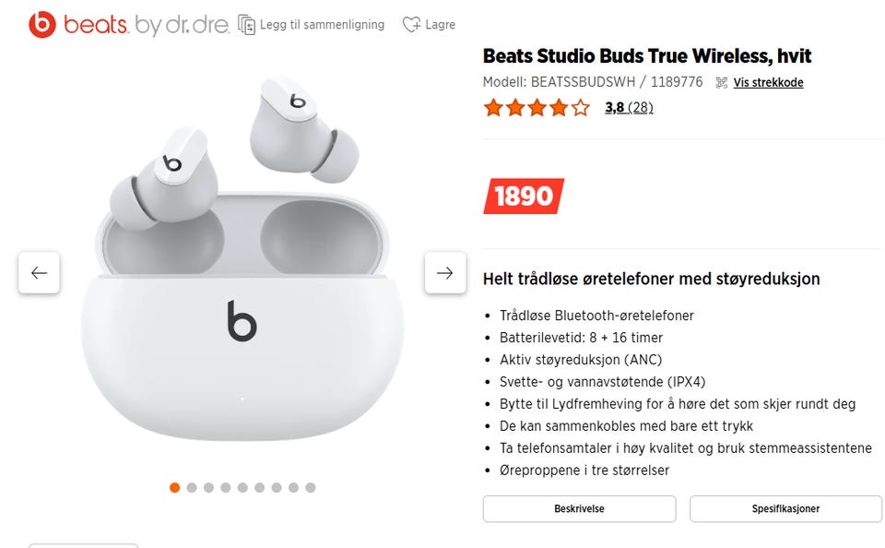
Task: Go to next product image arrow
Action: [444, 273]
